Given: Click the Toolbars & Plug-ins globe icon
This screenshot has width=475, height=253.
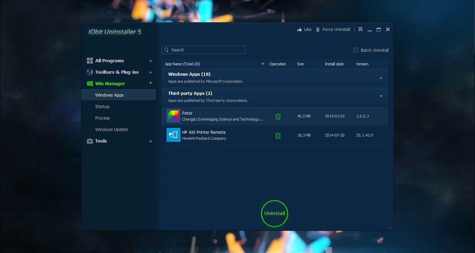Looking at the screenshot, I should click(x=90, y=72).
